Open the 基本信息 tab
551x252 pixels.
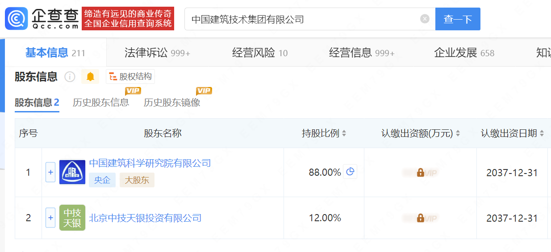coord(55,53)
